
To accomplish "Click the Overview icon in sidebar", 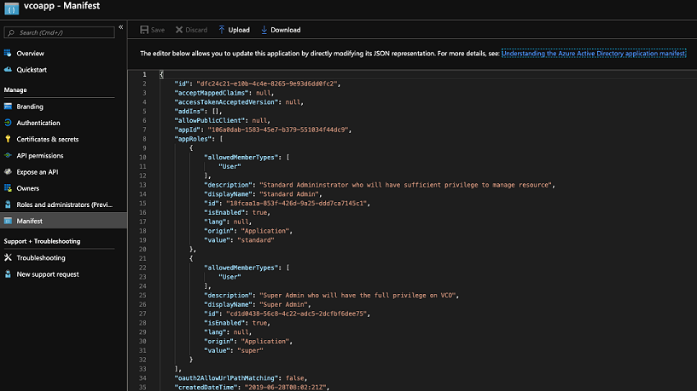I will coord(9,54).
